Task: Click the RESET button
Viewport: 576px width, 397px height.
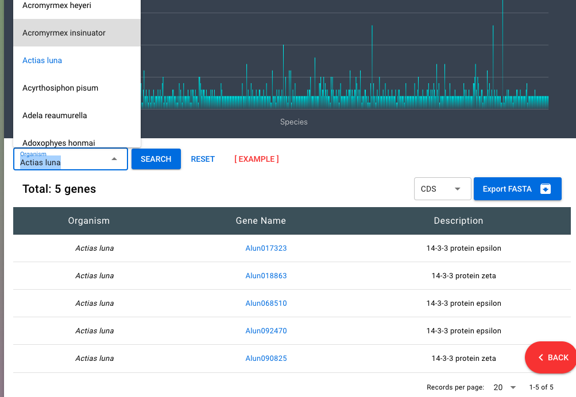Action: coord(203,159)
